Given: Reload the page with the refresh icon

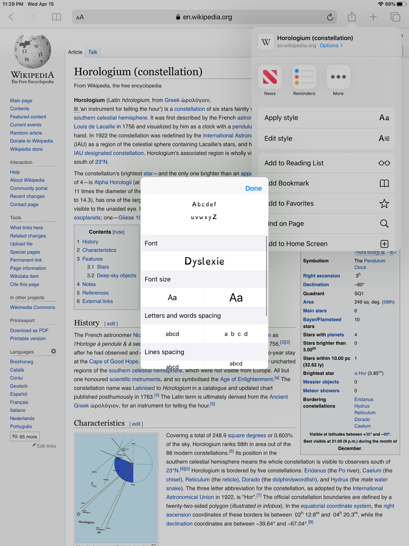Looking at the screenshot, I should 330,17.
